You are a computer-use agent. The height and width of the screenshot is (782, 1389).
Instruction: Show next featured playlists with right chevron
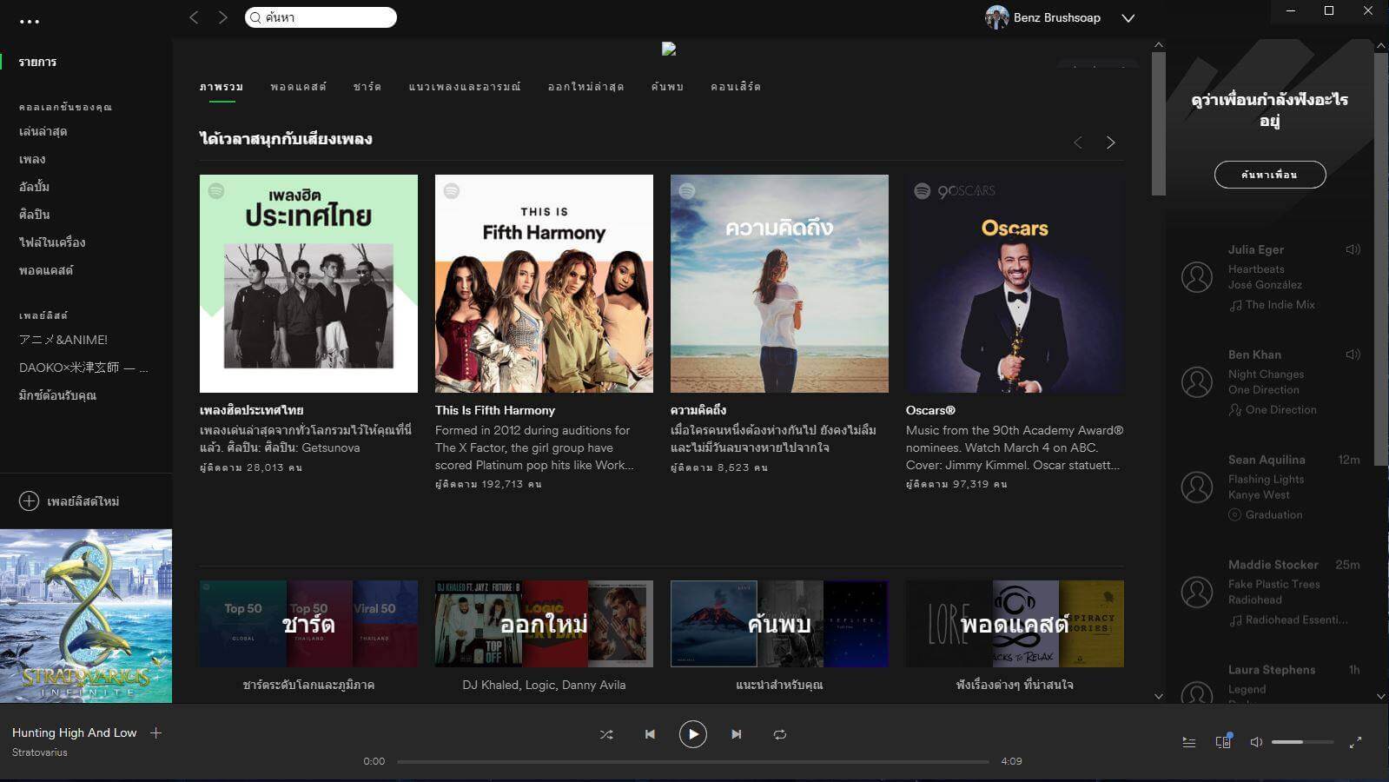1110,142
